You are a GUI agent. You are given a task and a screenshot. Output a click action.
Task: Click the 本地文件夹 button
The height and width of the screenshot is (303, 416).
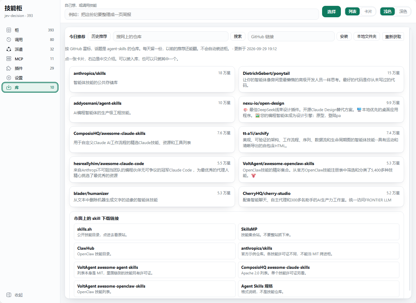[367, 36]
